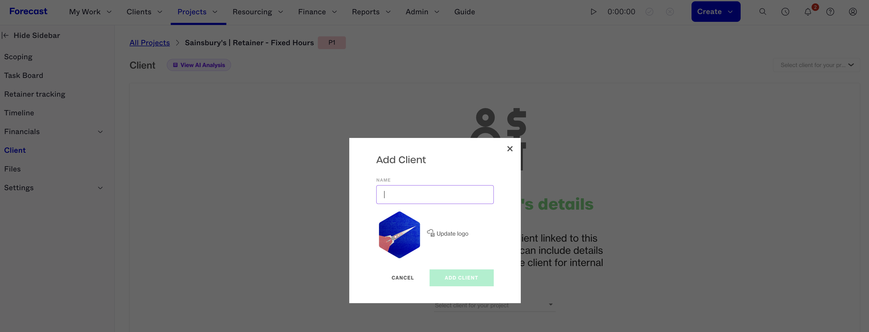The width and height of the screenshot is (869, 332).
Task: Open Files in sidebar
Action: (12, 169)
